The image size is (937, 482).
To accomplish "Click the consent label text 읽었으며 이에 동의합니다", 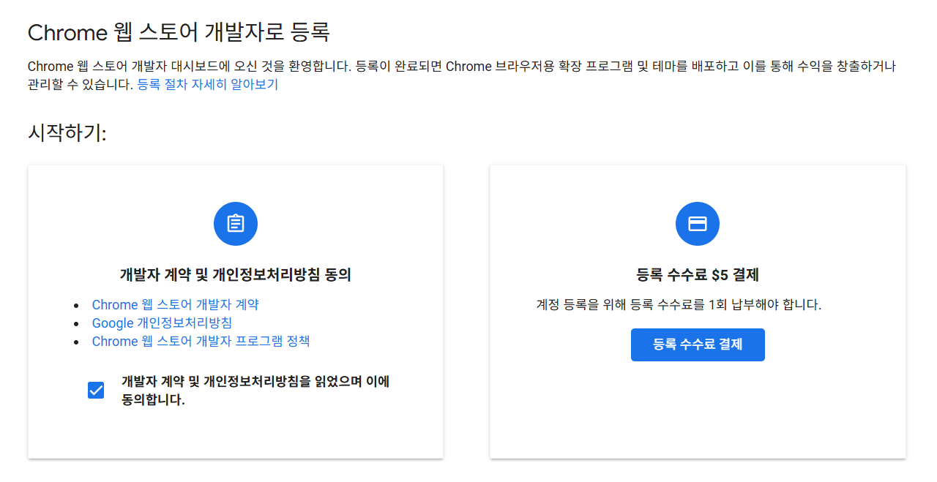I will [x=255, y=391].
